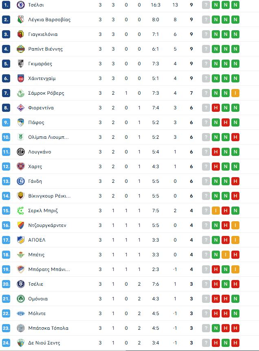Viewport: 259px width, 351px height.
Task: Click the orange draw badge for Σάμροκ Ρόβερς
Action: pos(235,93)
